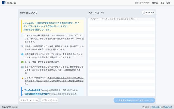Open the COUNTER株式会社のブログ link
Viewport: 174px width, 109px height.
37,94
